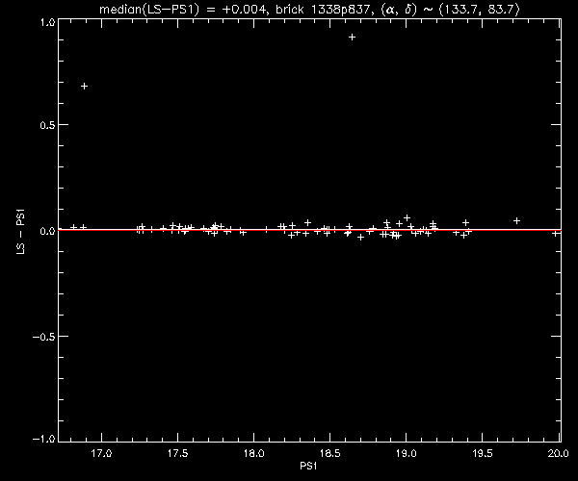The width and height of the screenshot is (578, 481).
Task: Select the outlier point near 0.7 residual
Action: click(84, 87)
